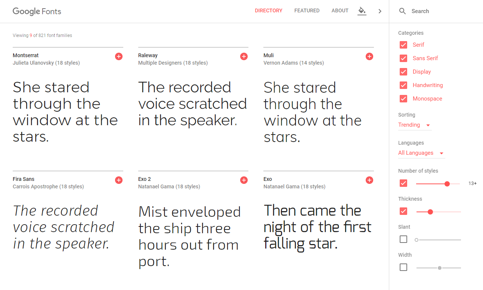This screenshot has height=290, width=483.
Task: Enable the Slant filter checkbox
Action: coord(403,239)
